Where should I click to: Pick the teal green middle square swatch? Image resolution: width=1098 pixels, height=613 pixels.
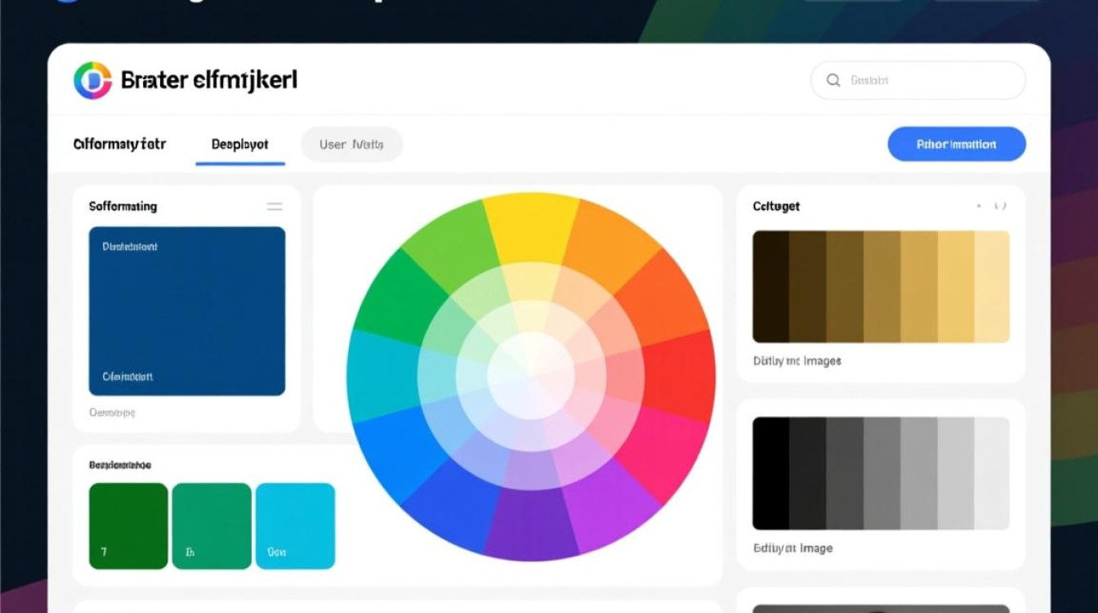(x=212, y=526)
